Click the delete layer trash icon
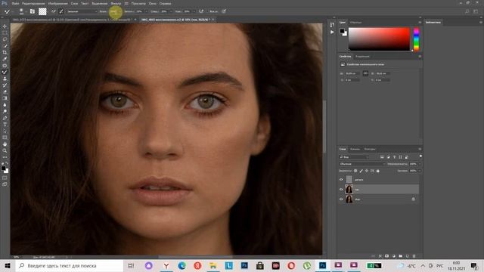This screenshot has height=272, width=484. coord(414,256)
